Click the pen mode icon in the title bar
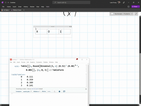 (124, 3)
